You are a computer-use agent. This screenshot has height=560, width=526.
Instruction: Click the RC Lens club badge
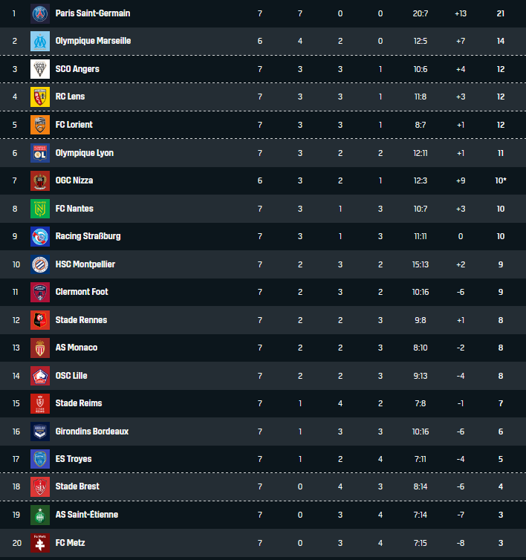tap(39, 97)
